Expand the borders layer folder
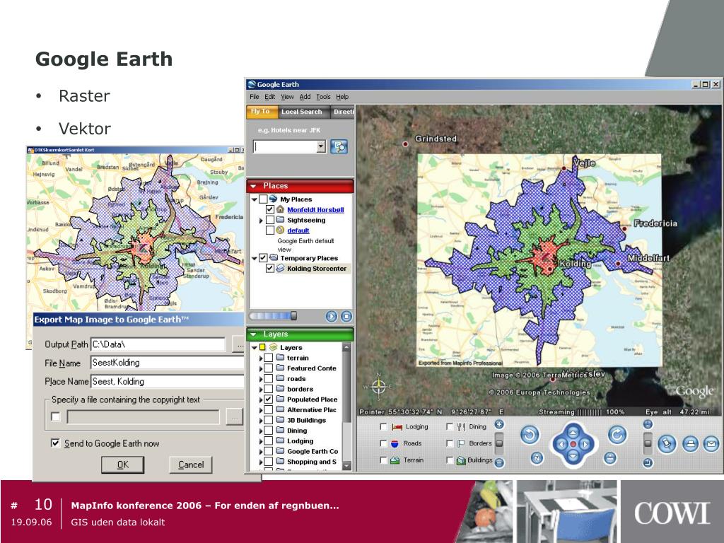Image resolution: width=724 pixels, height=543 pixels. tap(261, 390)
